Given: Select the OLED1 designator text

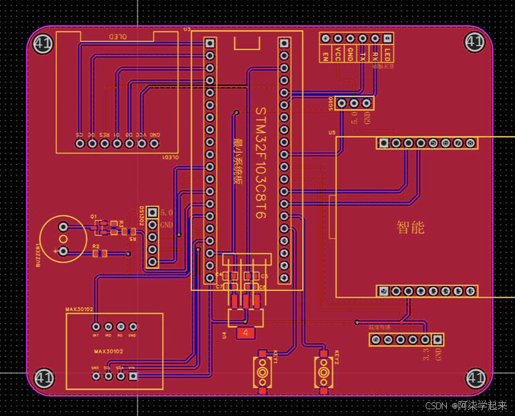Looking at the screenshot, I should tap(171, 157).
